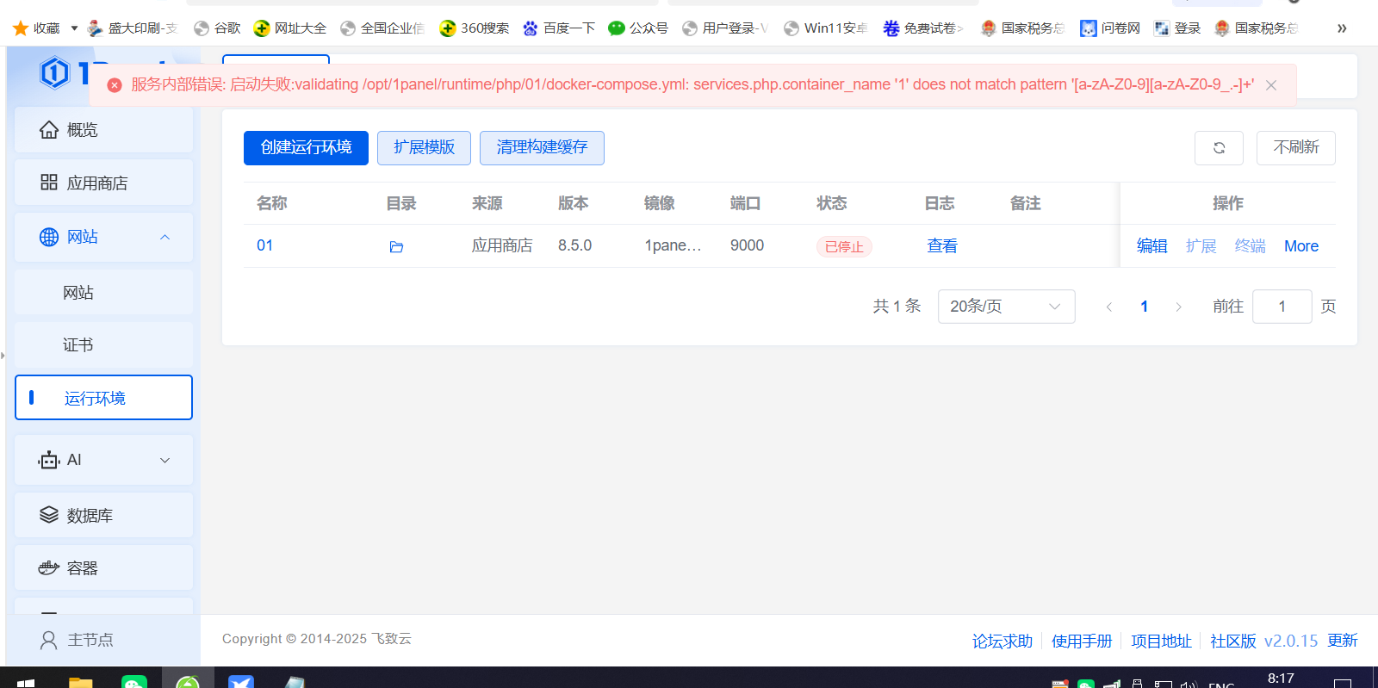Click the go-to page number field
Screen dimensions: 1378x688
(1282, 307)
